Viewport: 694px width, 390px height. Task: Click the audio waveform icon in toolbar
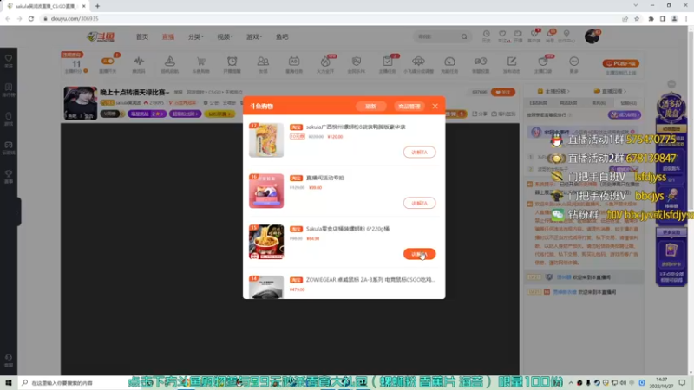[x=139, y=62]
